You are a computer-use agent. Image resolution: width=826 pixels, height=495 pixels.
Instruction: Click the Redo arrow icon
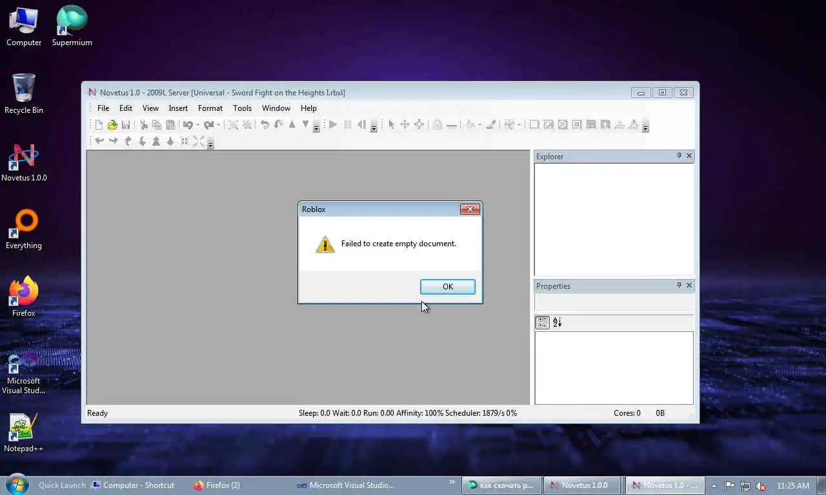tap(208, 125)
